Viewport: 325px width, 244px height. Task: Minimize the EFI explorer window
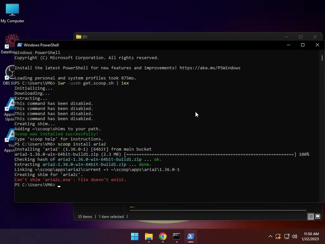coord(286,37)
